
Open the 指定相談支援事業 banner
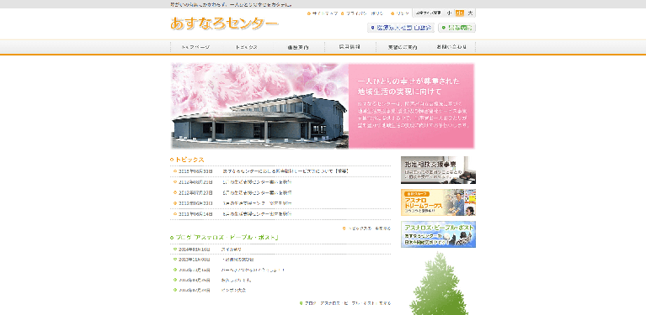click(x=438, y=170)
